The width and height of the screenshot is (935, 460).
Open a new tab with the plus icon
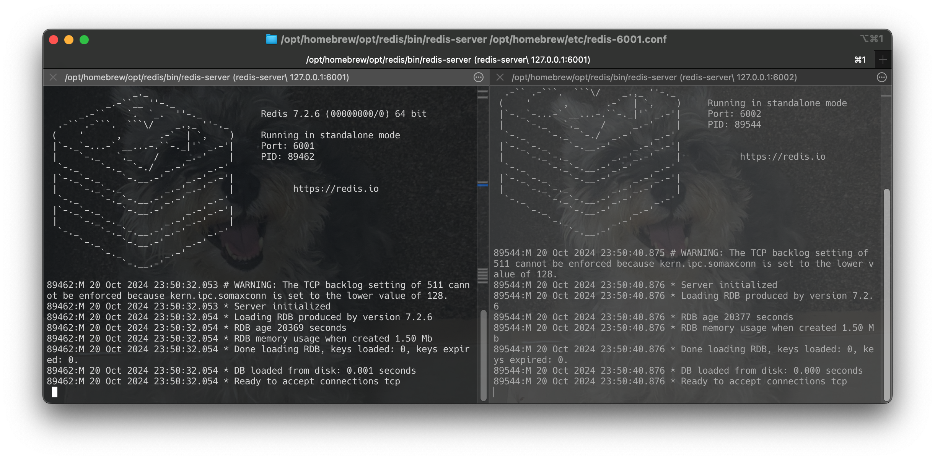pos(883,59)
